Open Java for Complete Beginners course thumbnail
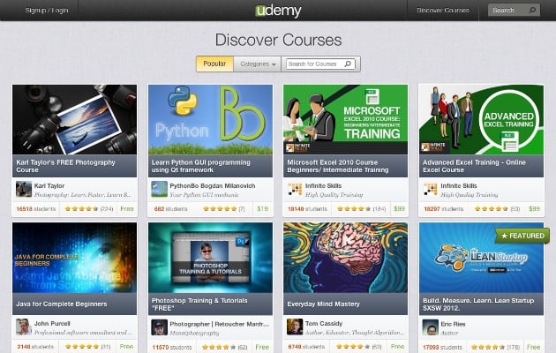Image resolution: width=556 pixels, height=353 pixels. click(74, 258)
